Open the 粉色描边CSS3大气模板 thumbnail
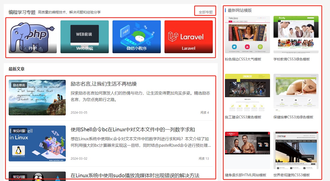330x181 pixels. pos(247,35)
